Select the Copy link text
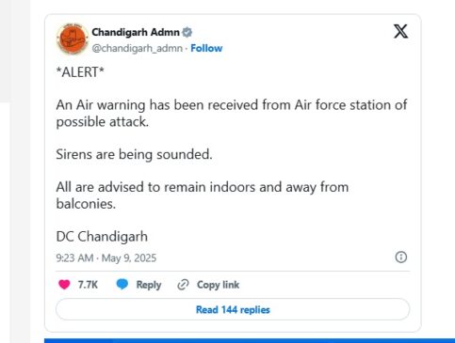455x343 pixels. (218, 285)
